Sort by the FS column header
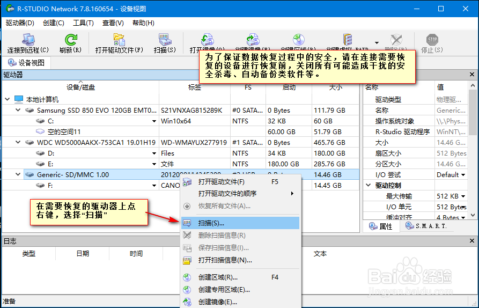The image size is (479, 308). [x=248, y=87]
